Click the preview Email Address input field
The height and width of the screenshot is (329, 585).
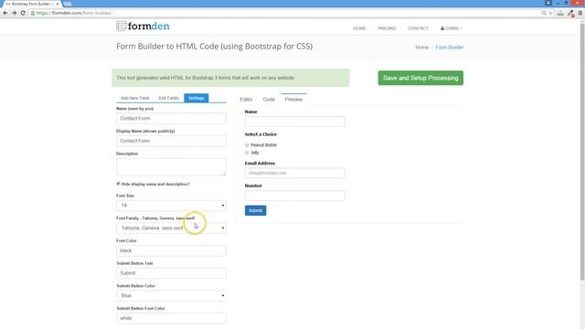tap(294, 173)
